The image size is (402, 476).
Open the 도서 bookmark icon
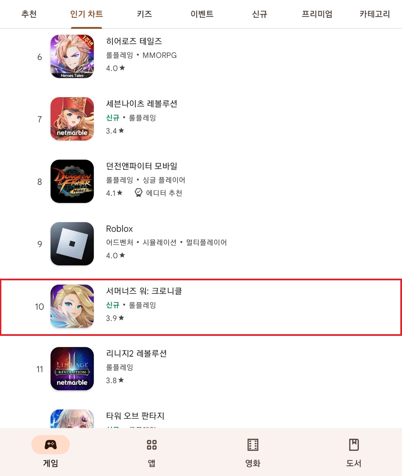[x=354, y=445]
